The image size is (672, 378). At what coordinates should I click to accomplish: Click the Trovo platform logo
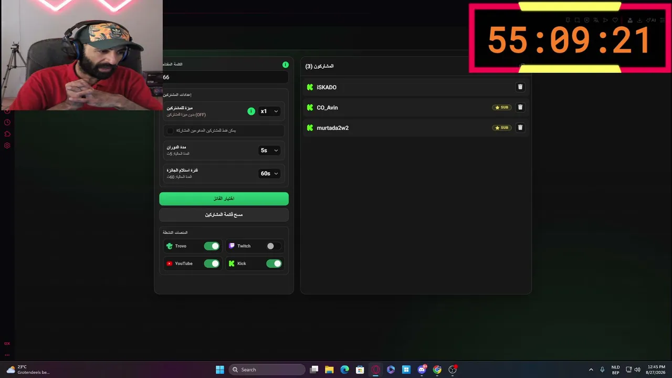pos(169,246)
